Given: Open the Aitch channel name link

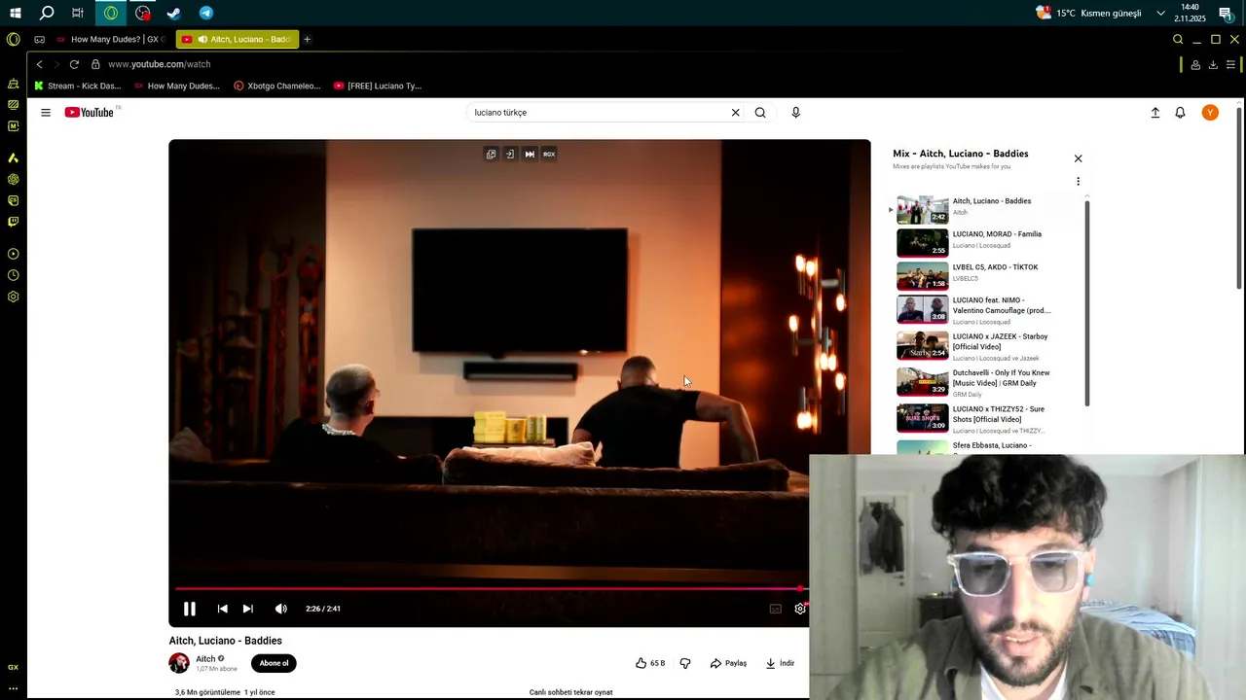Looking at the screenshot, I should (205, 658).
